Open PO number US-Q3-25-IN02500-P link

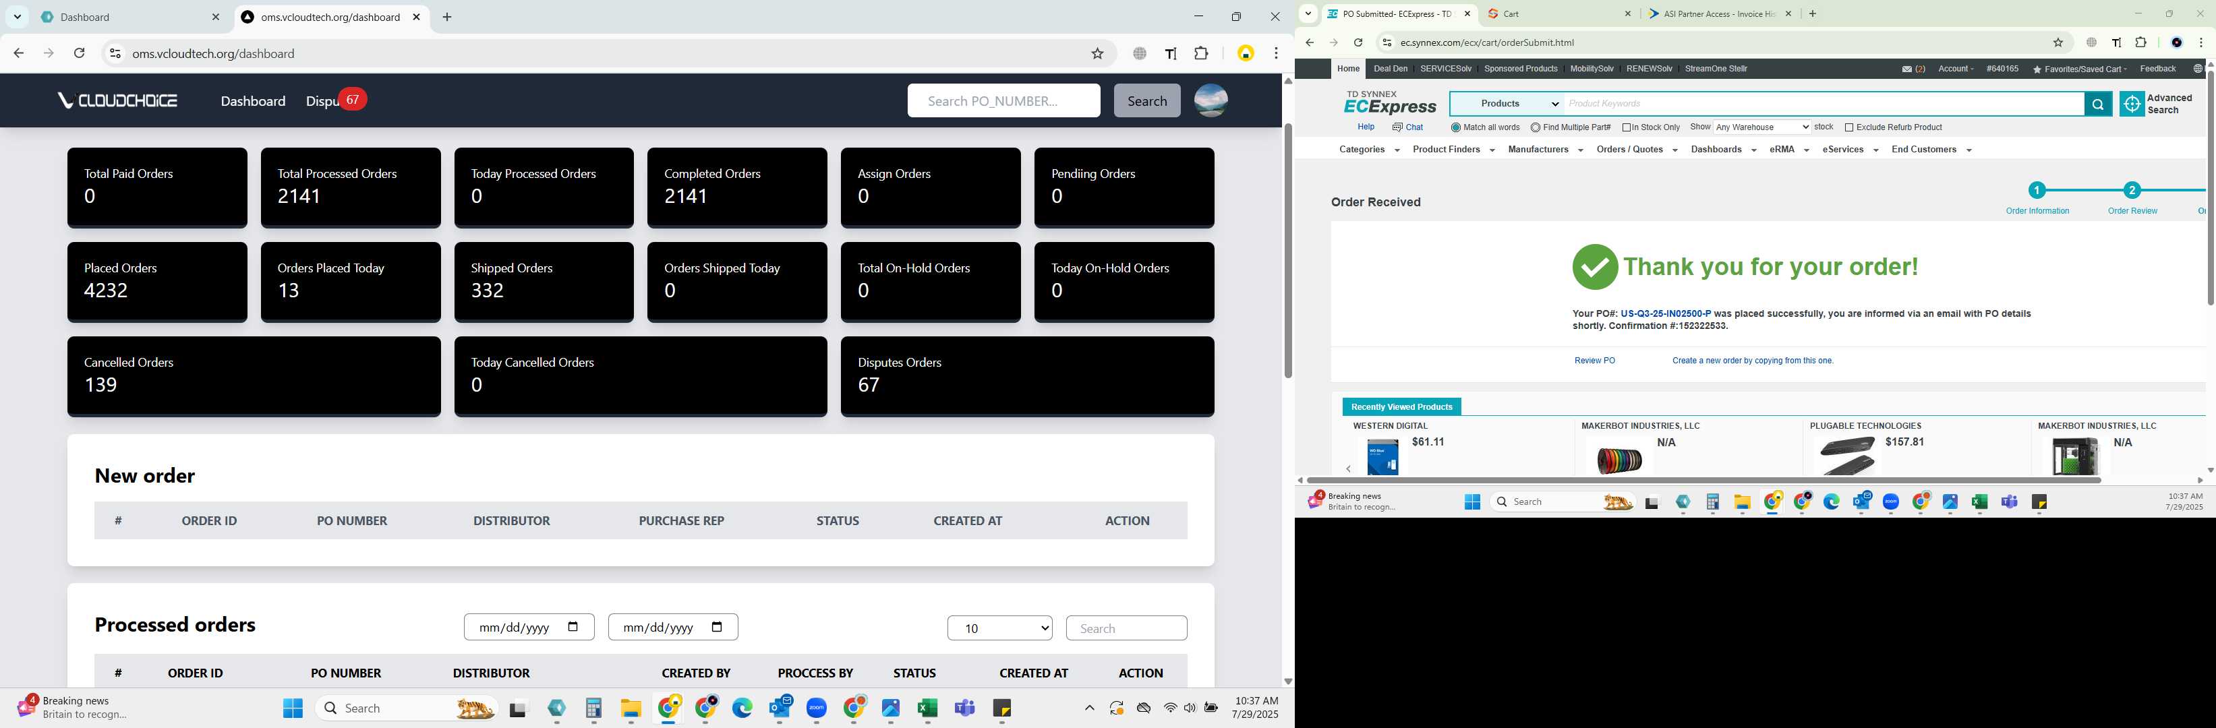[1666, 315]
